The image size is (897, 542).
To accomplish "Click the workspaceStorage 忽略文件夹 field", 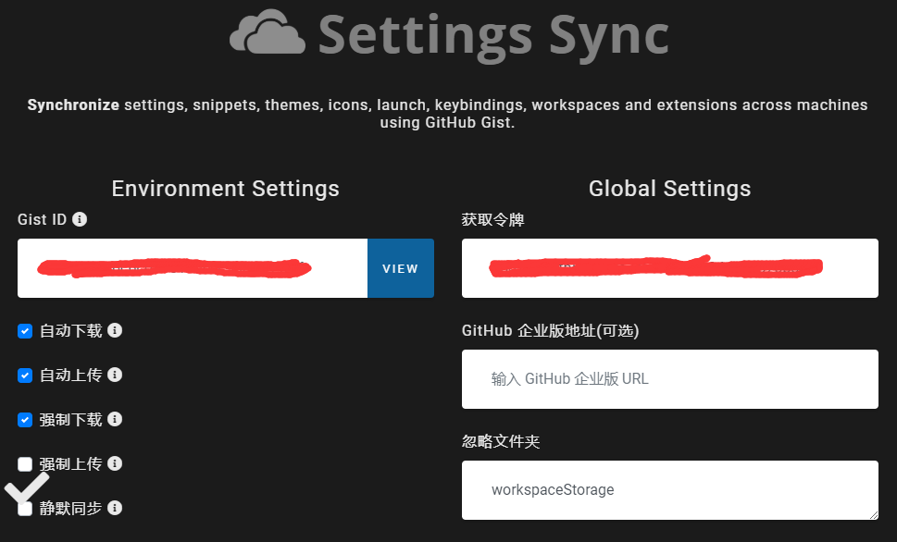I will pos(669,490).
